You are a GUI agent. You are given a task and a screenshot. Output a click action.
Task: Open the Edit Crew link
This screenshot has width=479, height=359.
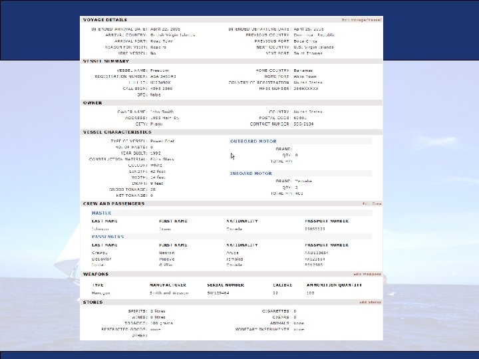[372, 203]
